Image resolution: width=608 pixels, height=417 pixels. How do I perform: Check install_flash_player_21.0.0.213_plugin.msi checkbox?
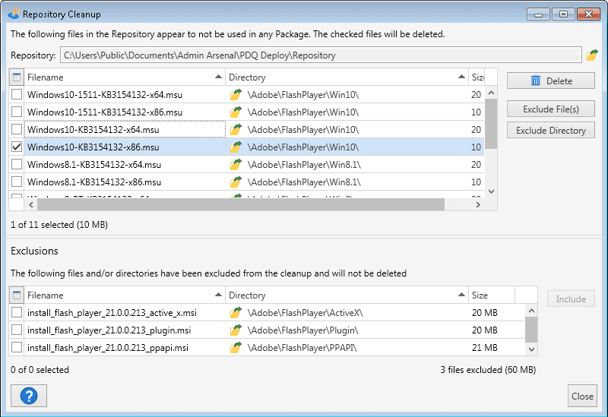point(17,330)
